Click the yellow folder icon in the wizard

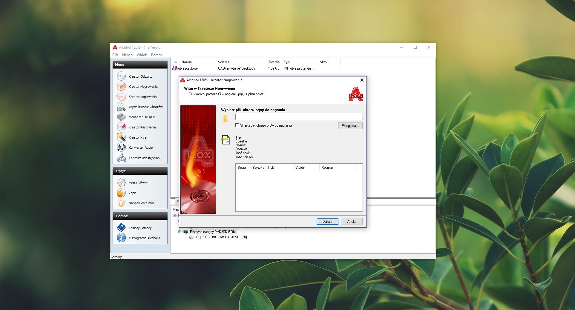tap(225, 118)
